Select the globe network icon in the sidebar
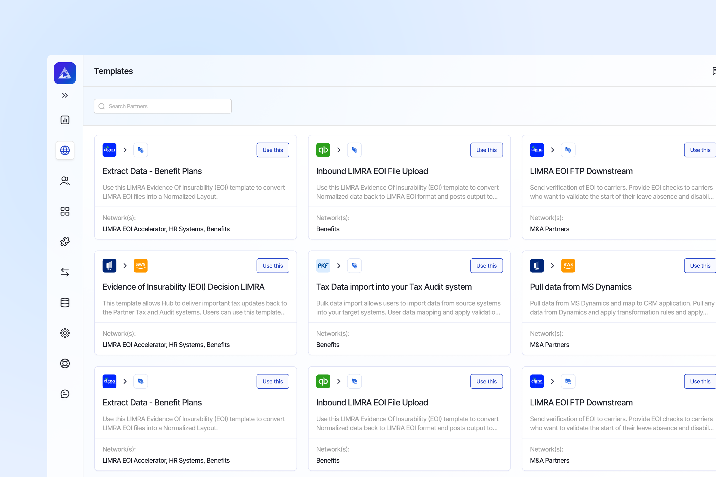The image size is (716, 477). [65, 150]
